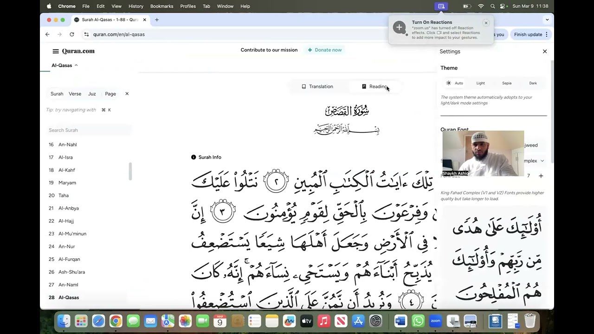Go to surah 19 Maryam
This screenshot has width=594, height=334.
pos(62,183)
